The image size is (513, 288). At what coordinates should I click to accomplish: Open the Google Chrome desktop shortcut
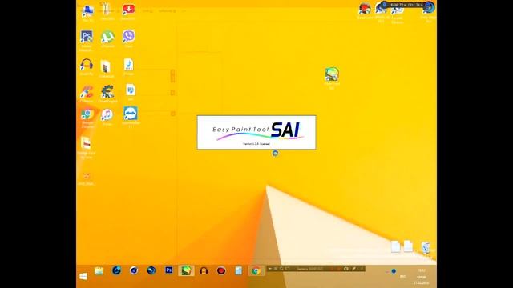coord(87,114)
